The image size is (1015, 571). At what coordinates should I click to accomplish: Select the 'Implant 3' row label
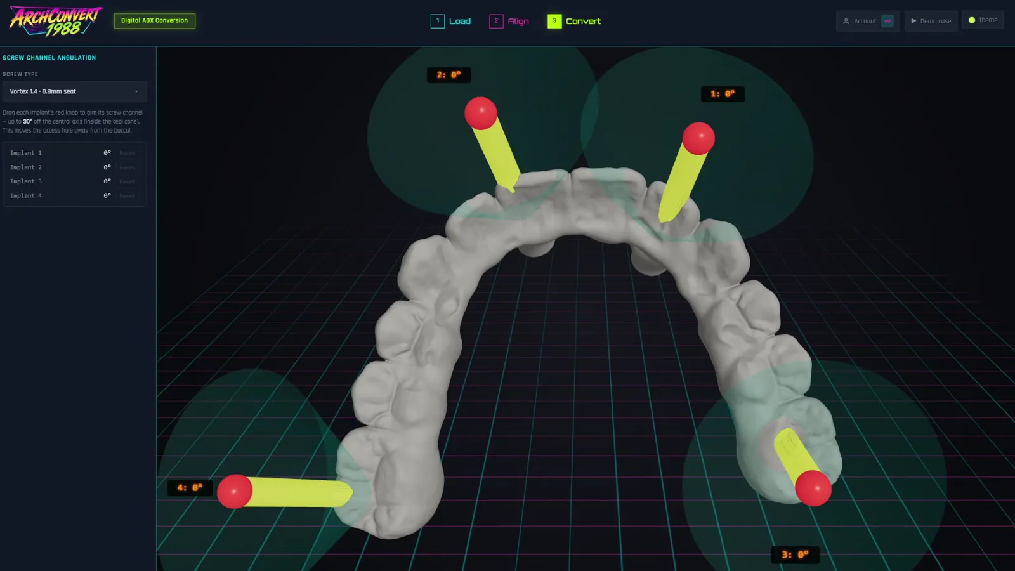pyautogui.click(x=26, y=181)
